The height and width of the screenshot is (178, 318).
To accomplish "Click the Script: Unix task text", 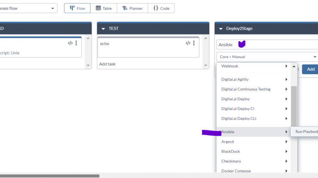I will click(10, 53).
